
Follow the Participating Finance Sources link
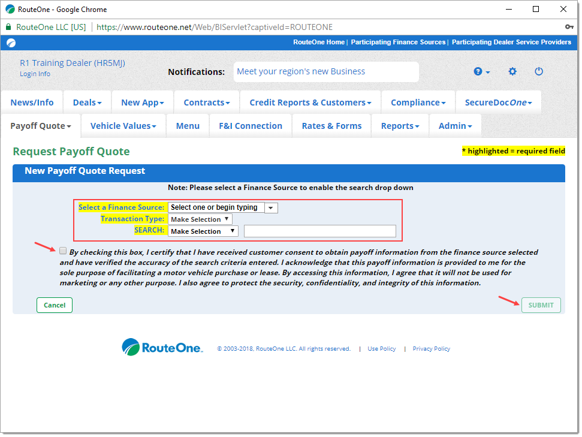tap(398, 43)
